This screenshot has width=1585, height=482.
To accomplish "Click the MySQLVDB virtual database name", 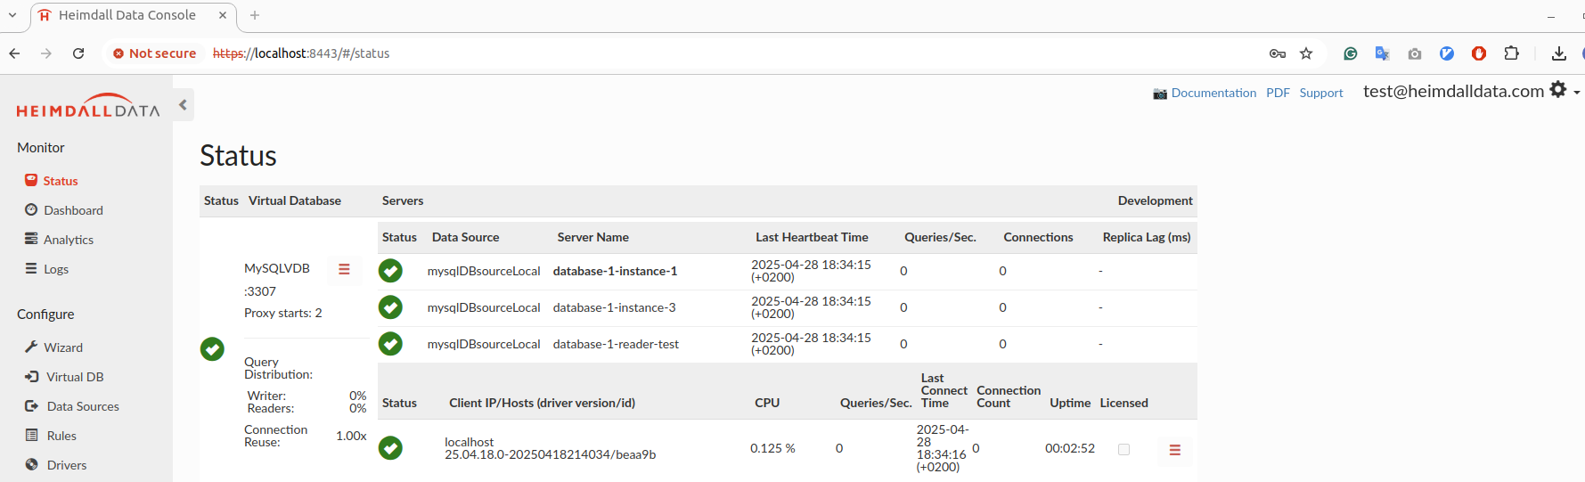I will pos(277,268).
